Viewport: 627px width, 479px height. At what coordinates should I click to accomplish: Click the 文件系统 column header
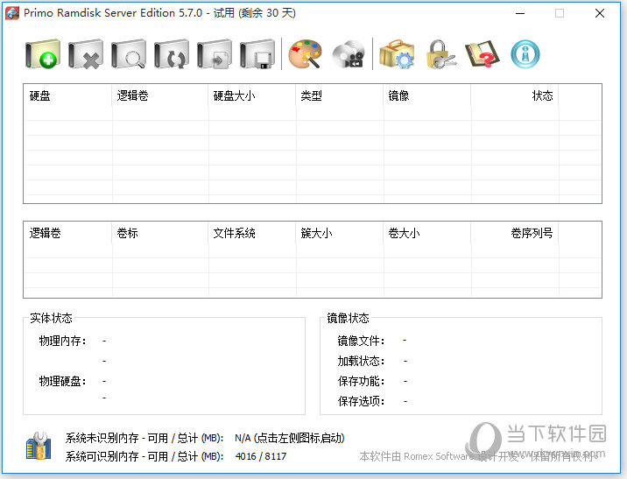[252, 233]
